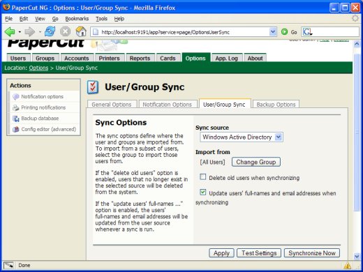Switch to the Users tab
363x272 pixels.
pos(18,58)
